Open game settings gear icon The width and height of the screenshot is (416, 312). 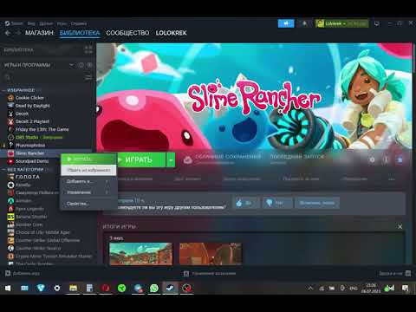pos(372,159)
